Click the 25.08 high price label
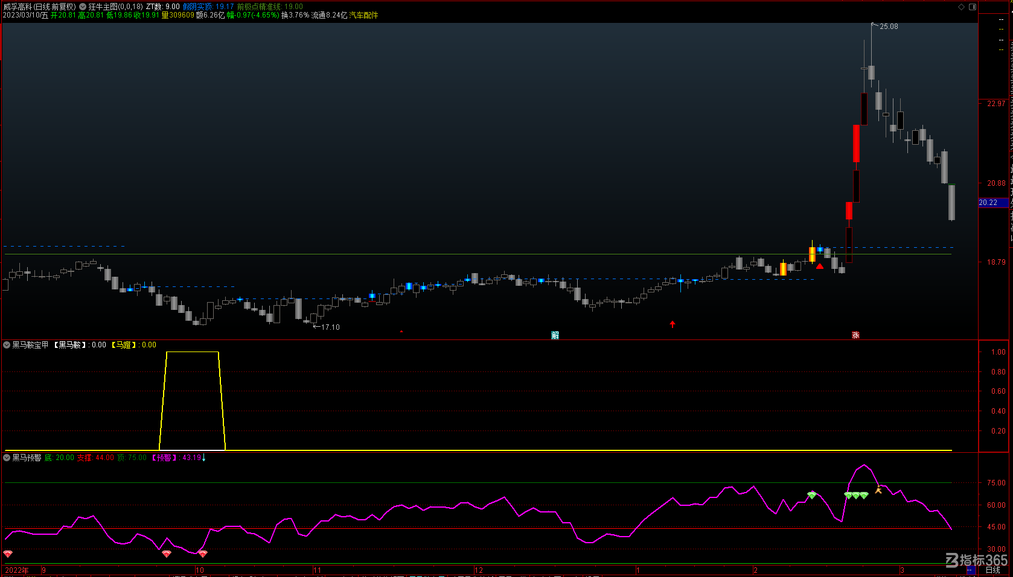The height and width of the screenshot is (577, 1013). click(889, 27)
